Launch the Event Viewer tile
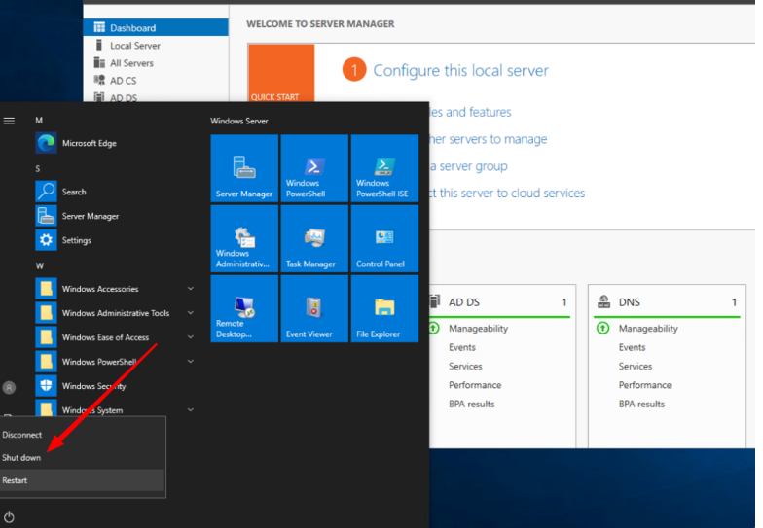763x528 pixels. click(x=314, y=308)
